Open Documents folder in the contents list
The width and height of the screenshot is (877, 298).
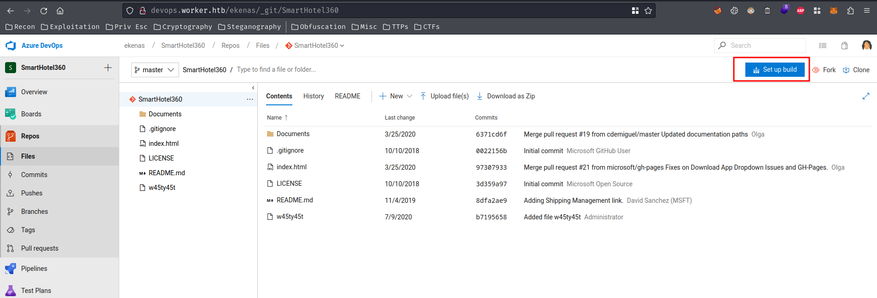293,134
